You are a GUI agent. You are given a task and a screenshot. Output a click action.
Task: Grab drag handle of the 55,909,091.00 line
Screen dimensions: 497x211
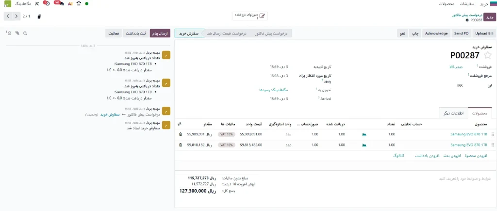492,134
